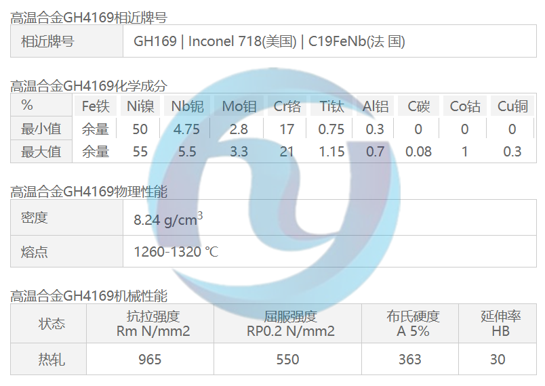Click the heading 高温合金GH4169化学成分
Image resolution: width=545 pixels, height=386 pixels.
pyautogui.click(x=89, y=85)
